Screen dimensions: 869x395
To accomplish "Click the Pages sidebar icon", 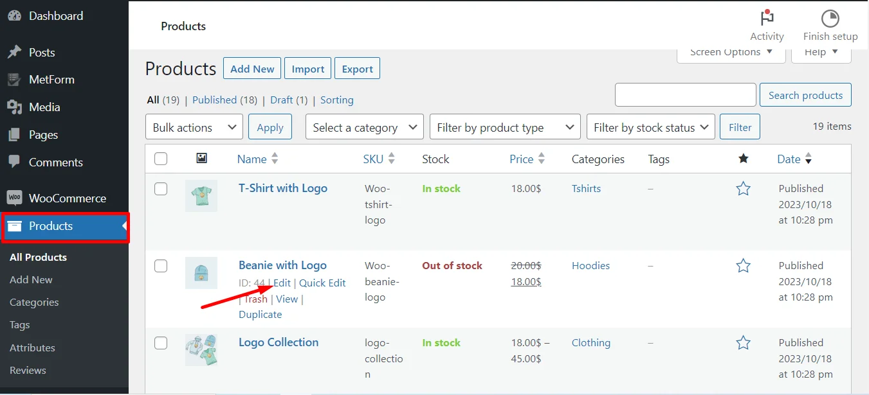I will 14,135.
